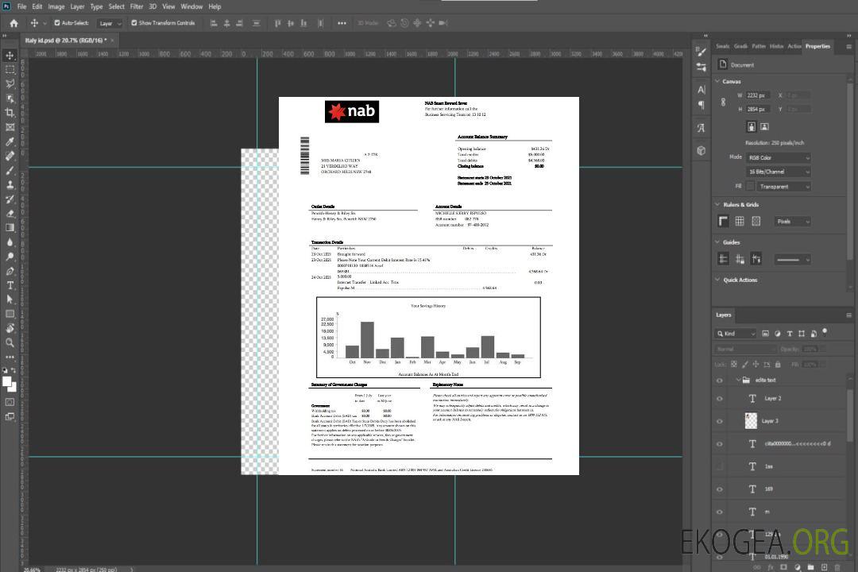
Task: Select the Frame tool
Action: [10, 127]
